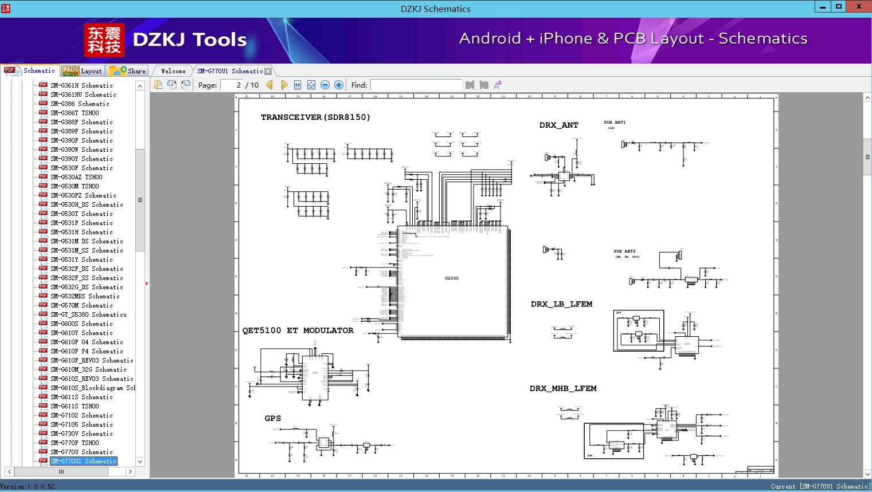872x492 pixels.
Task: Click the fit width icon
Action: 298,85
